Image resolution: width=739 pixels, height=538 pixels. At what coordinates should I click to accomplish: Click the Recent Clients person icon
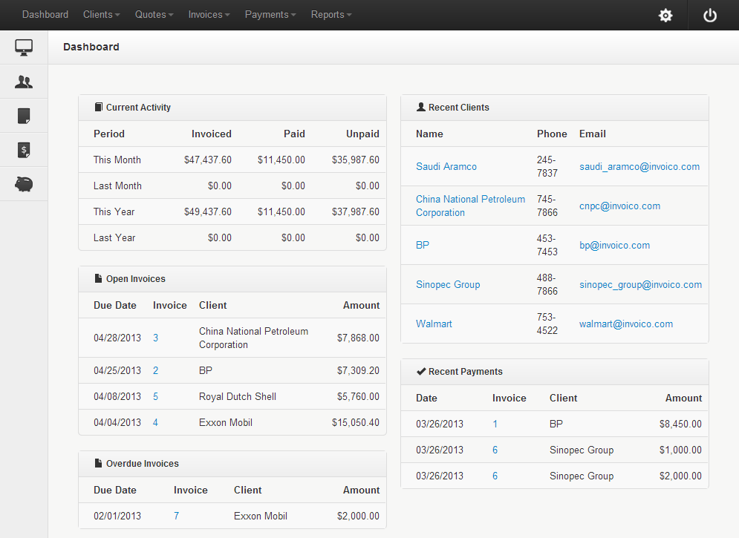click(x=421, y=107)
